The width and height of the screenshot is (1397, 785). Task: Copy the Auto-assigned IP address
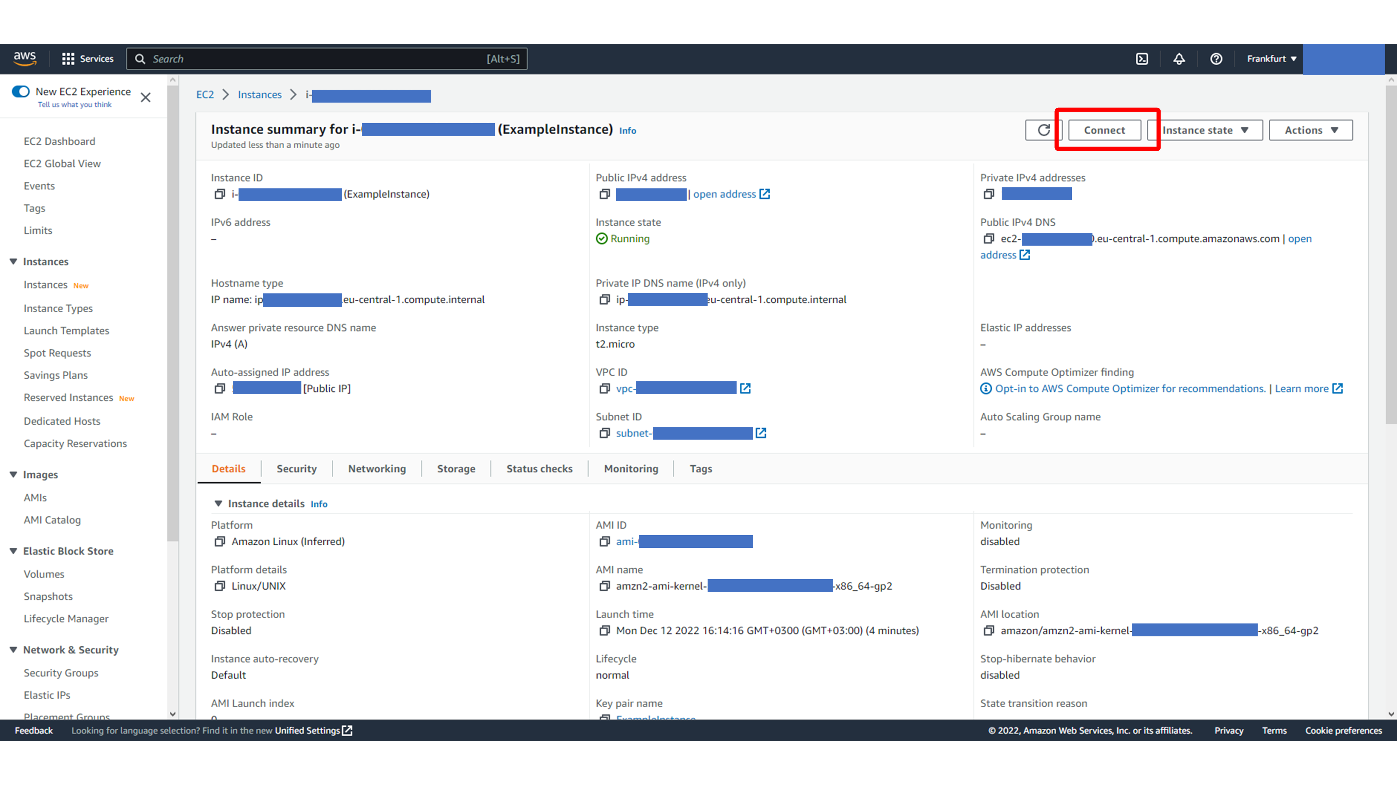coord(220,388)
